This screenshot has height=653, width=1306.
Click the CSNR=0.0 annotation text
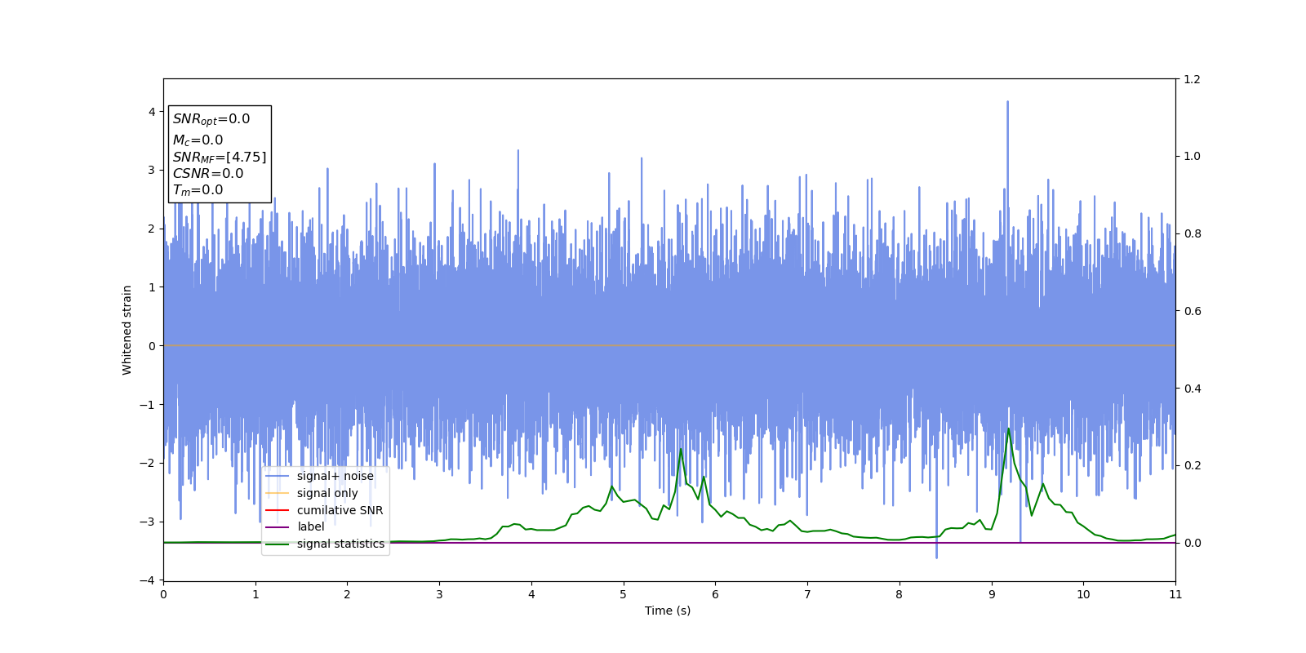[x=208, y=173]
